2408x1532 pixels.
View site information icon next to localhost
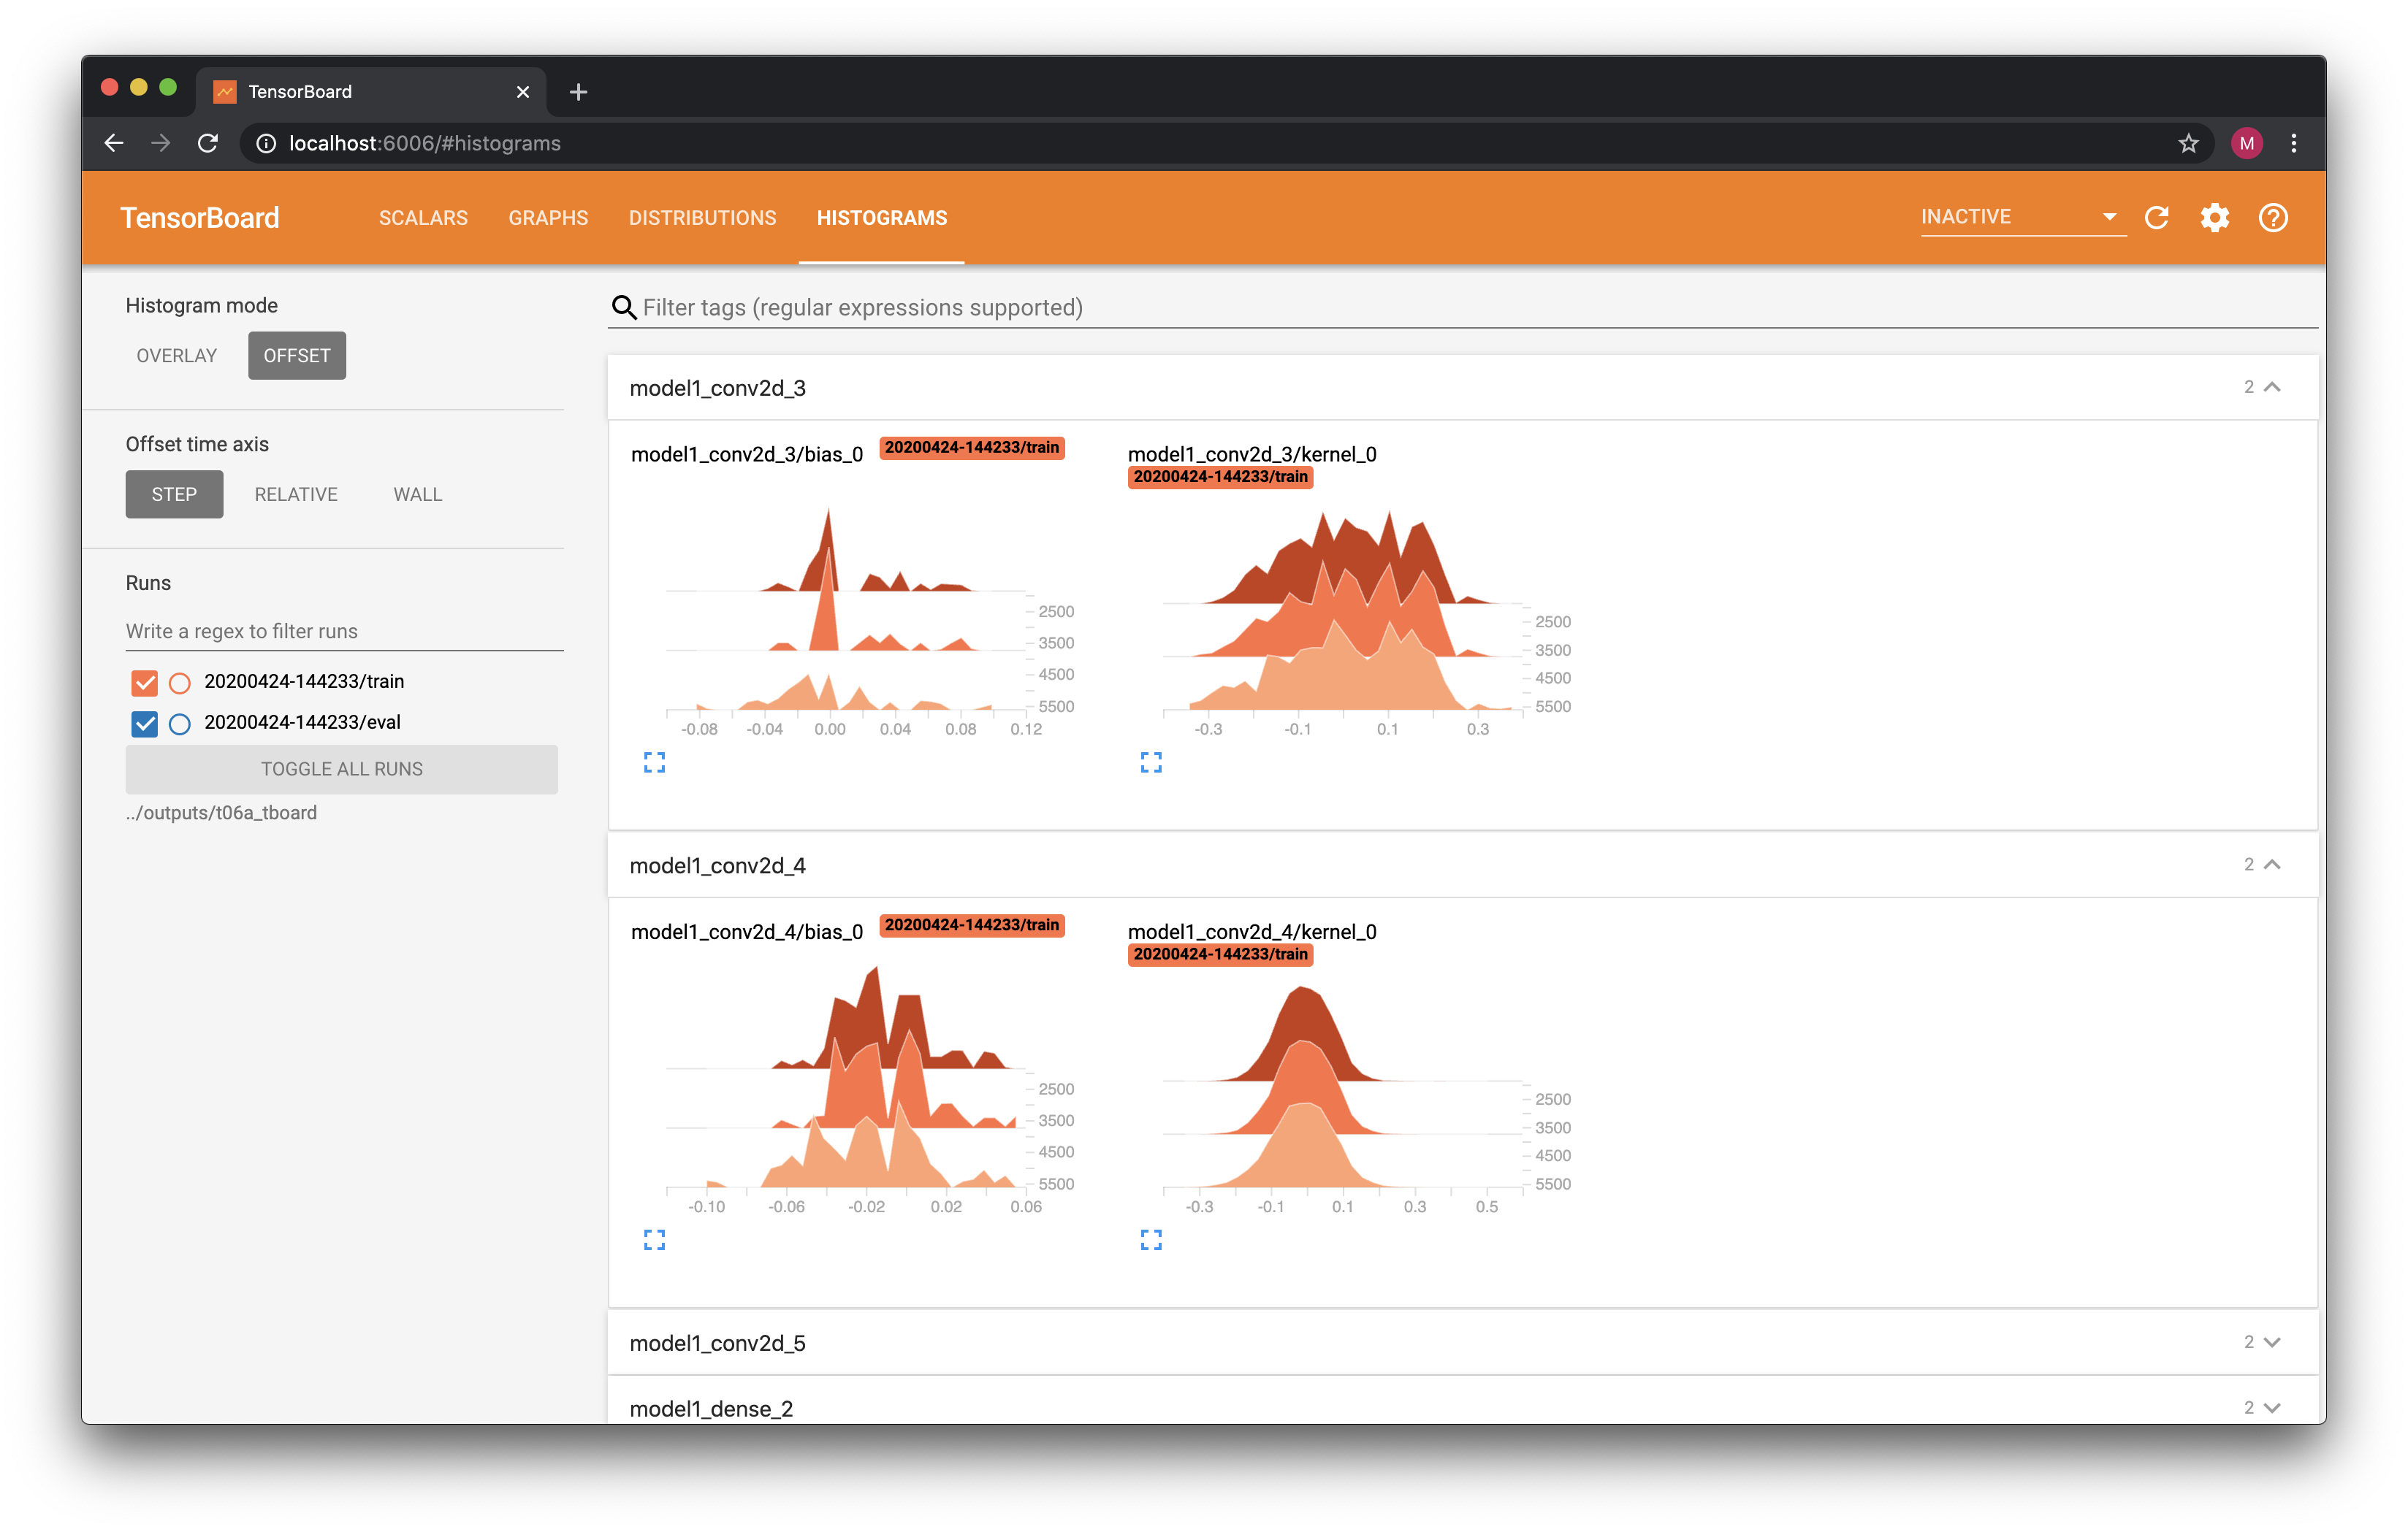click(266, 143)
